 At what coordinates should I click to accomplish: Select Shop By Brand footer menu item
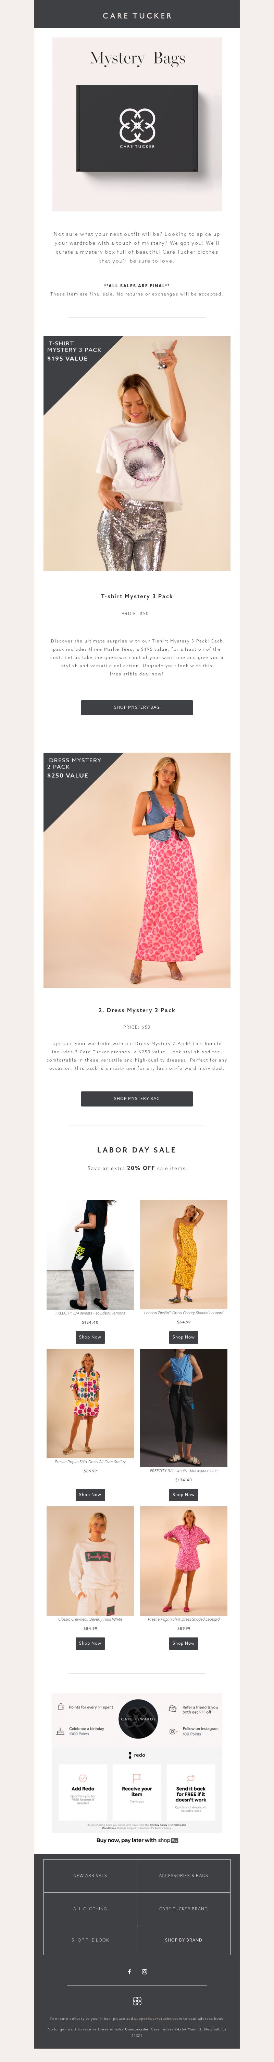click(184, 1939)
